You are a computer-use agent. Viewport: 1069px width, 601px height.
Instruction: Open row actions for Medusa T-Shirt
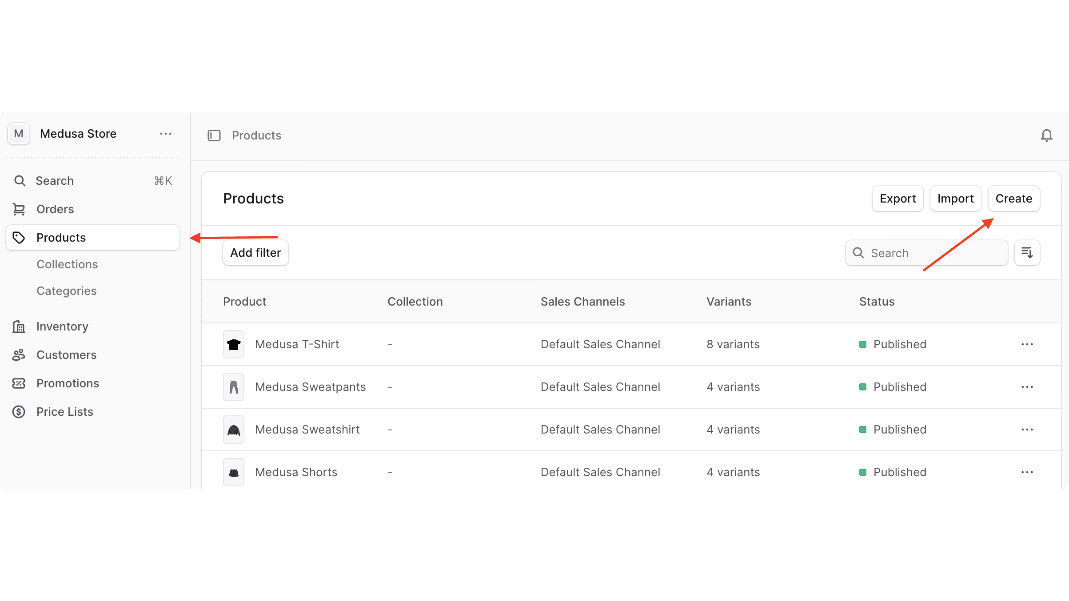click(x=1027, y=344)
